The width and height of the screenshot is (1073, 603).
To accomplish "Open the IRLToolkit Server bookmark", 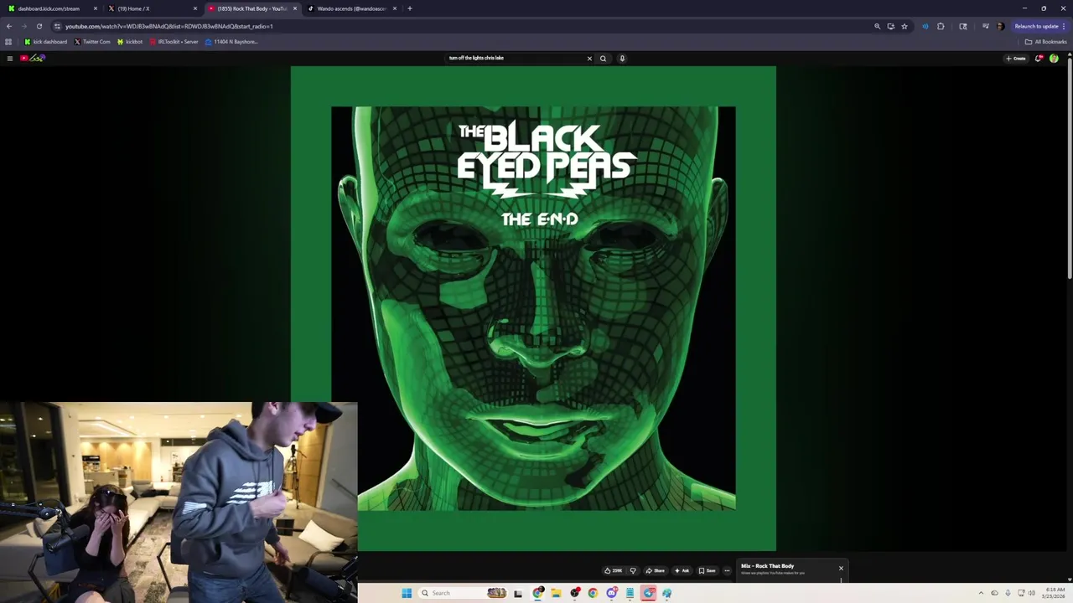I will tap(174, 42).
